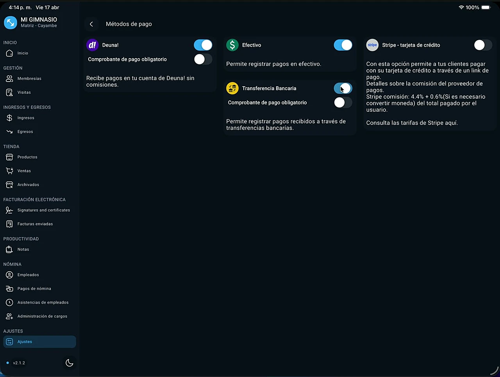Enable Comprobante de pago obligatorio for Transferencia Bancaria

click(x=343, y=102)
